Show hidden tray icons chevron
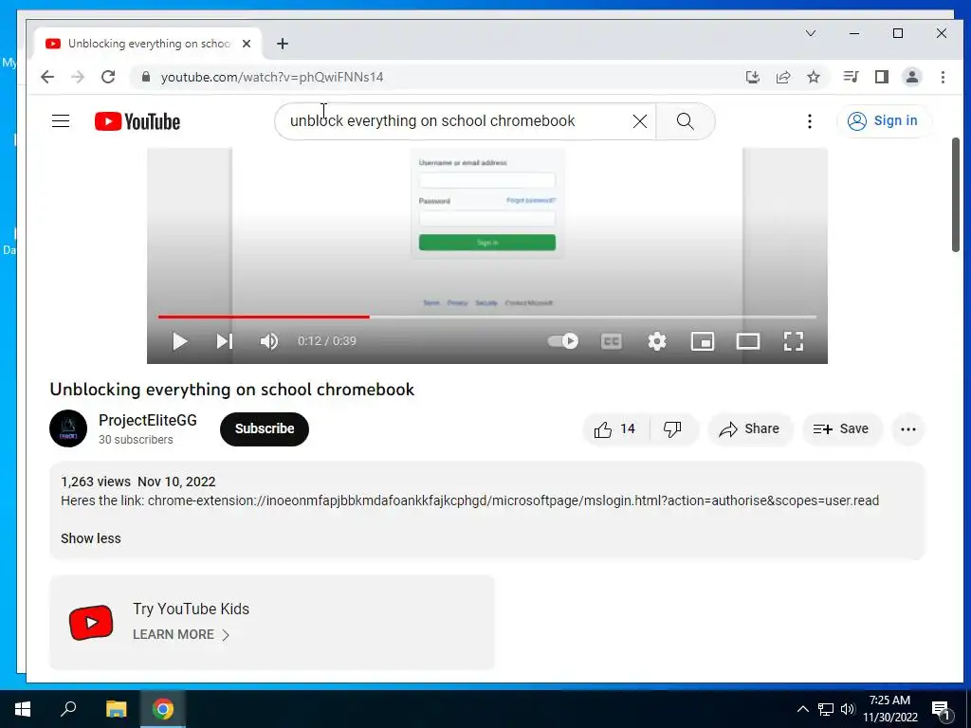Image resolution: width=971 pixels, height=728 pixels. (x=802, y=709)
